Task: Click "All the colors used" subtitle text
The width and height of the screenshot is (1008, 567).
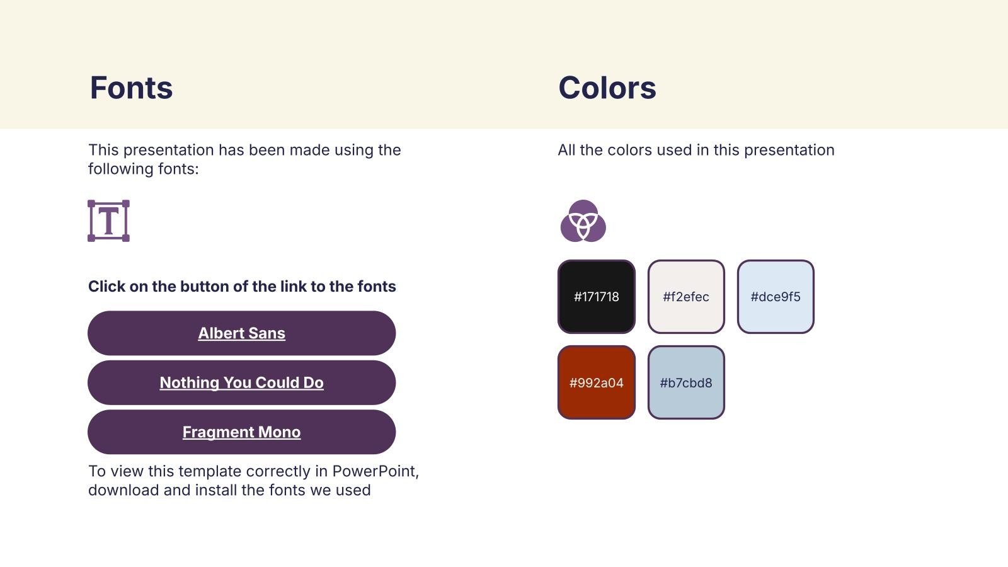Action: point(696,150)
